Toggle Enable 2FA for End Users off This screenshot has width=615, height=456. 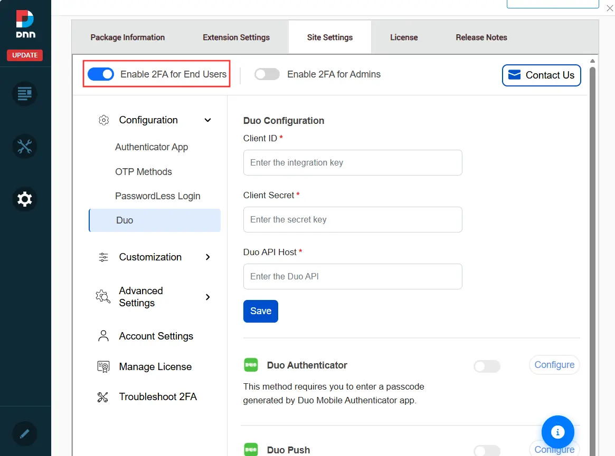[x=101, y=74]
